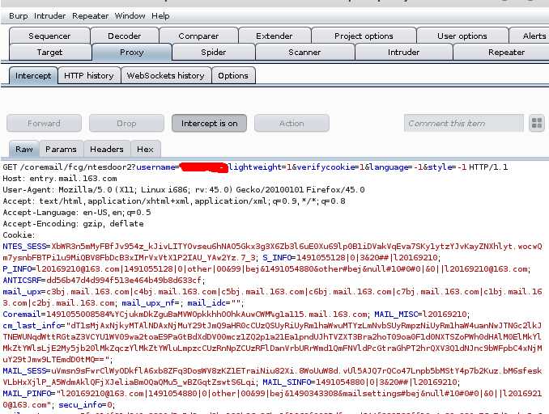Viewport: 549px width, 414px height.
Task: Switch to the Sequencer tab
Action: coord(49,36)
